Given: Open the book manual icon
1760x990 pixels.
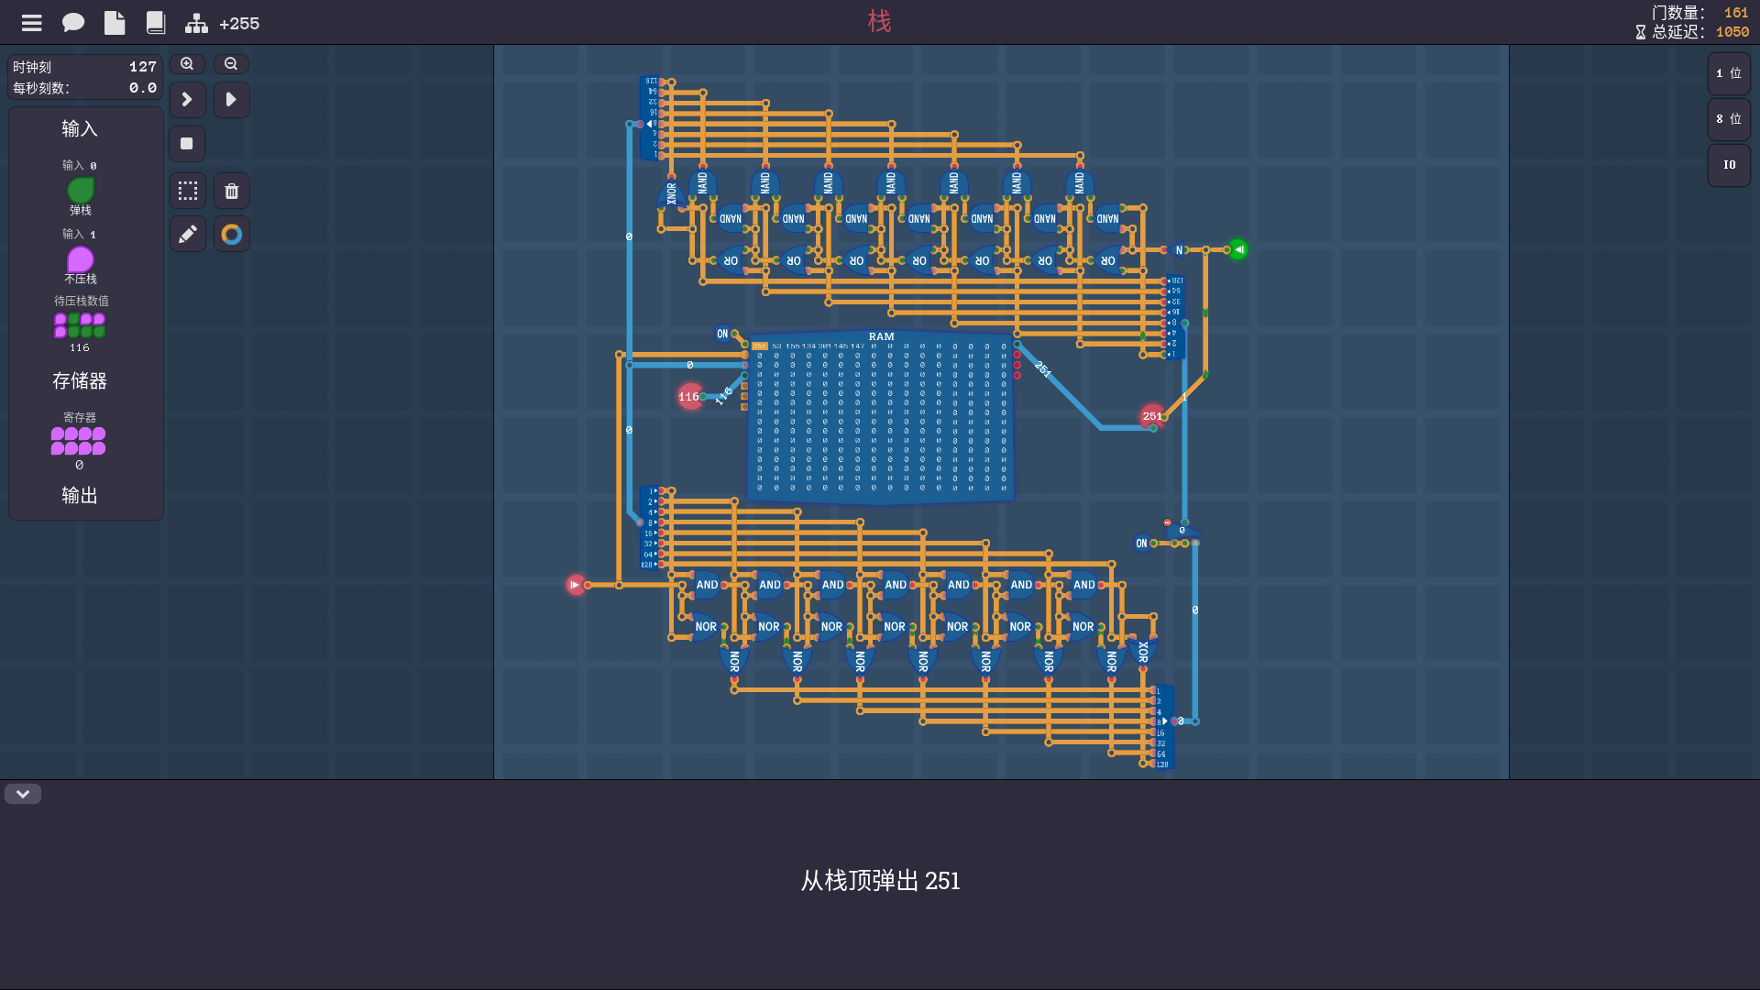Looking at the screenshot, I should 156,23.
